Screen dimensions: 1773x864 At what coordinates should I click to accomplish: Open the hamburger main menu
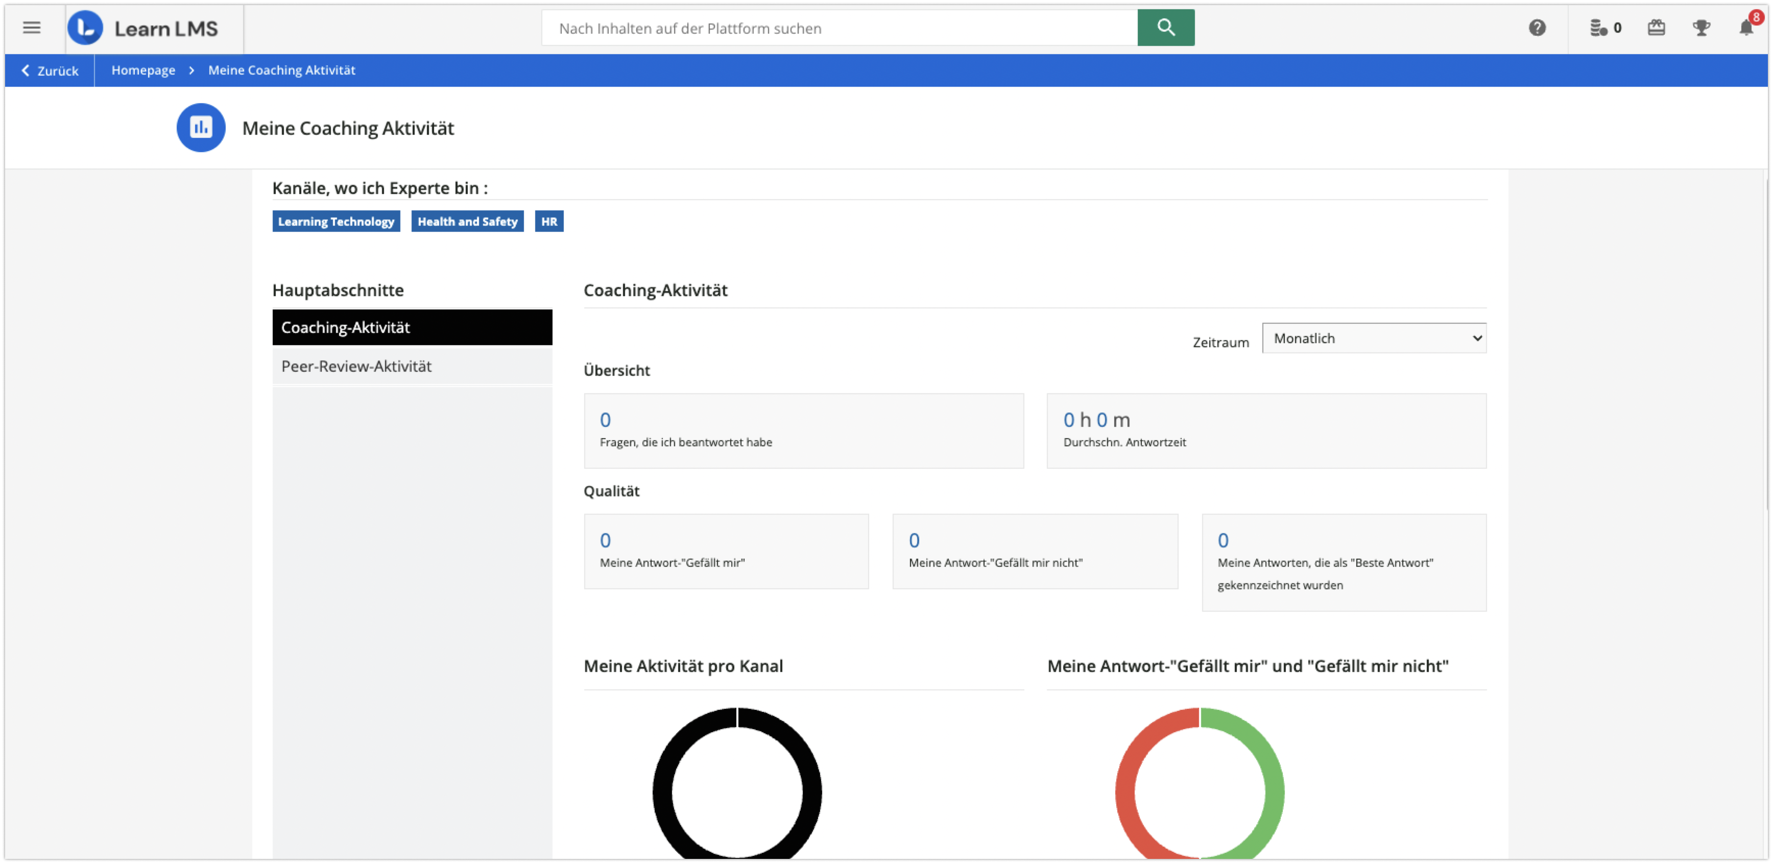tap(32, 28)
